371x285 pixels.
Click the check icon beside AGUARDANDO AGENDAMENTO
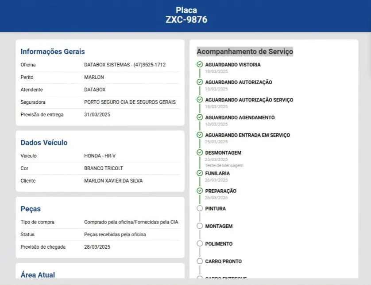click(x=200, y=117)
